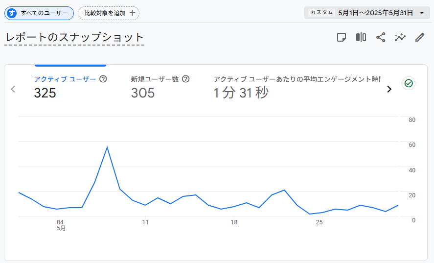Image resolution: width=434 pixels, height=263 pixels.
Task: Click the 18 date label on axis
Action: [234, 222]
